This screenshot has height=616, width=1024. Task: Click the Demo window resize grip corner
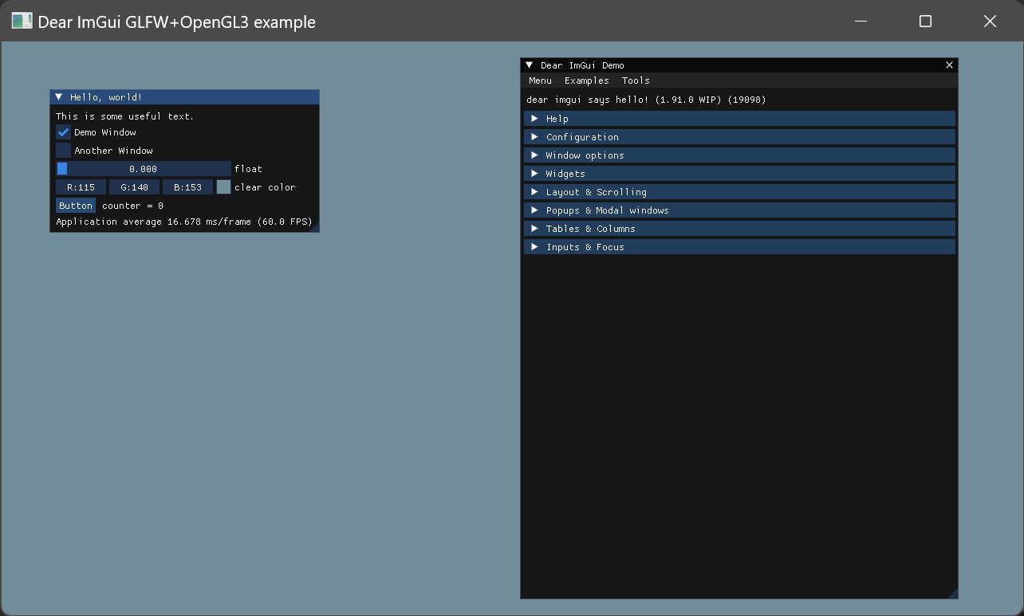point(952,594)
